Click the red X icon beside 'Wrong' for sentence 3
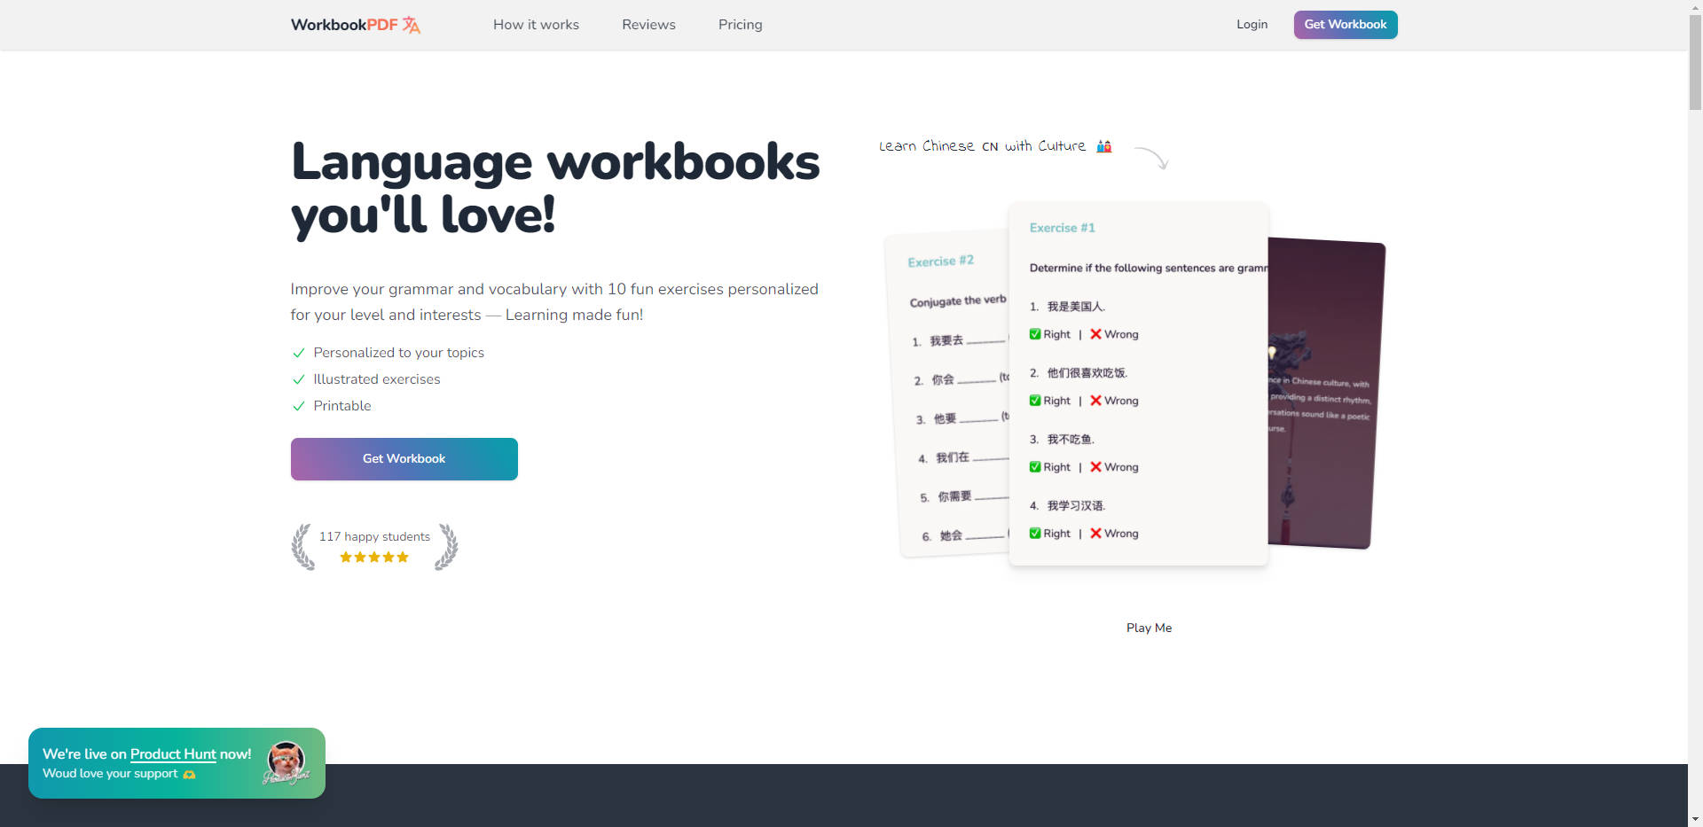 click(x=1097, y=467)
